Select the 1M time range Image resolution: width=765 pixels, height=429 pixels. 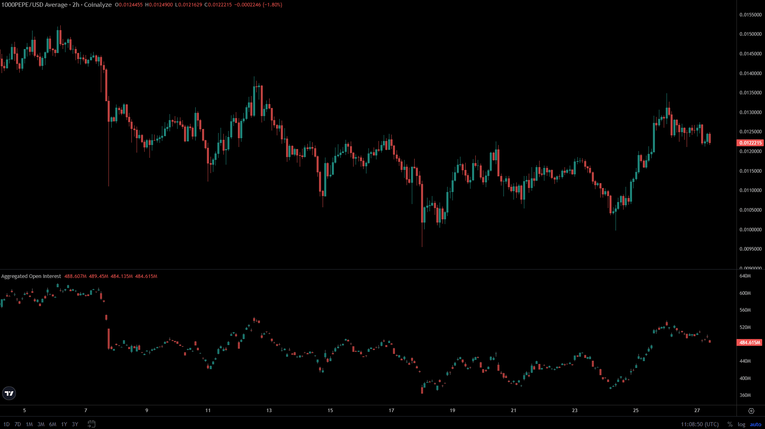coord(29,424)
